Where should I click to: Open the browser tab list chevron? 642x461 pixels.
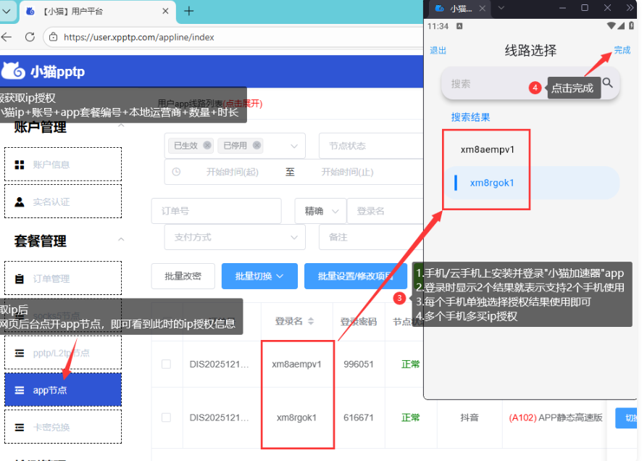tap(7, 11)
